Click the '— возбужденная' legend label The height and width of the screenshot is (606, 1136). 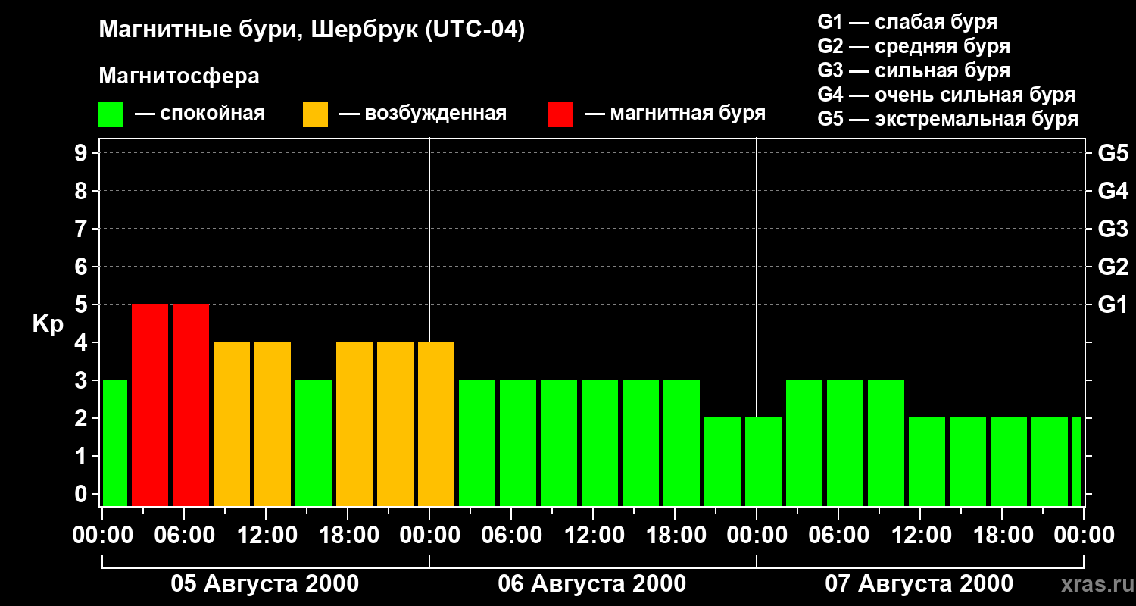423,114
